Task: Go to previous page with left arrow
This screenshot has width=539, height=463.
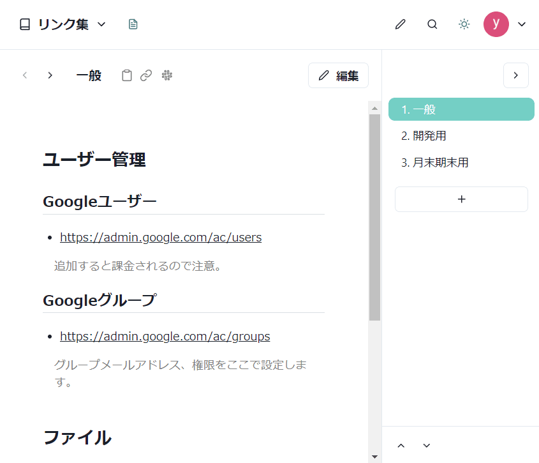Action: pyautogui.click(x=25, y=75)
